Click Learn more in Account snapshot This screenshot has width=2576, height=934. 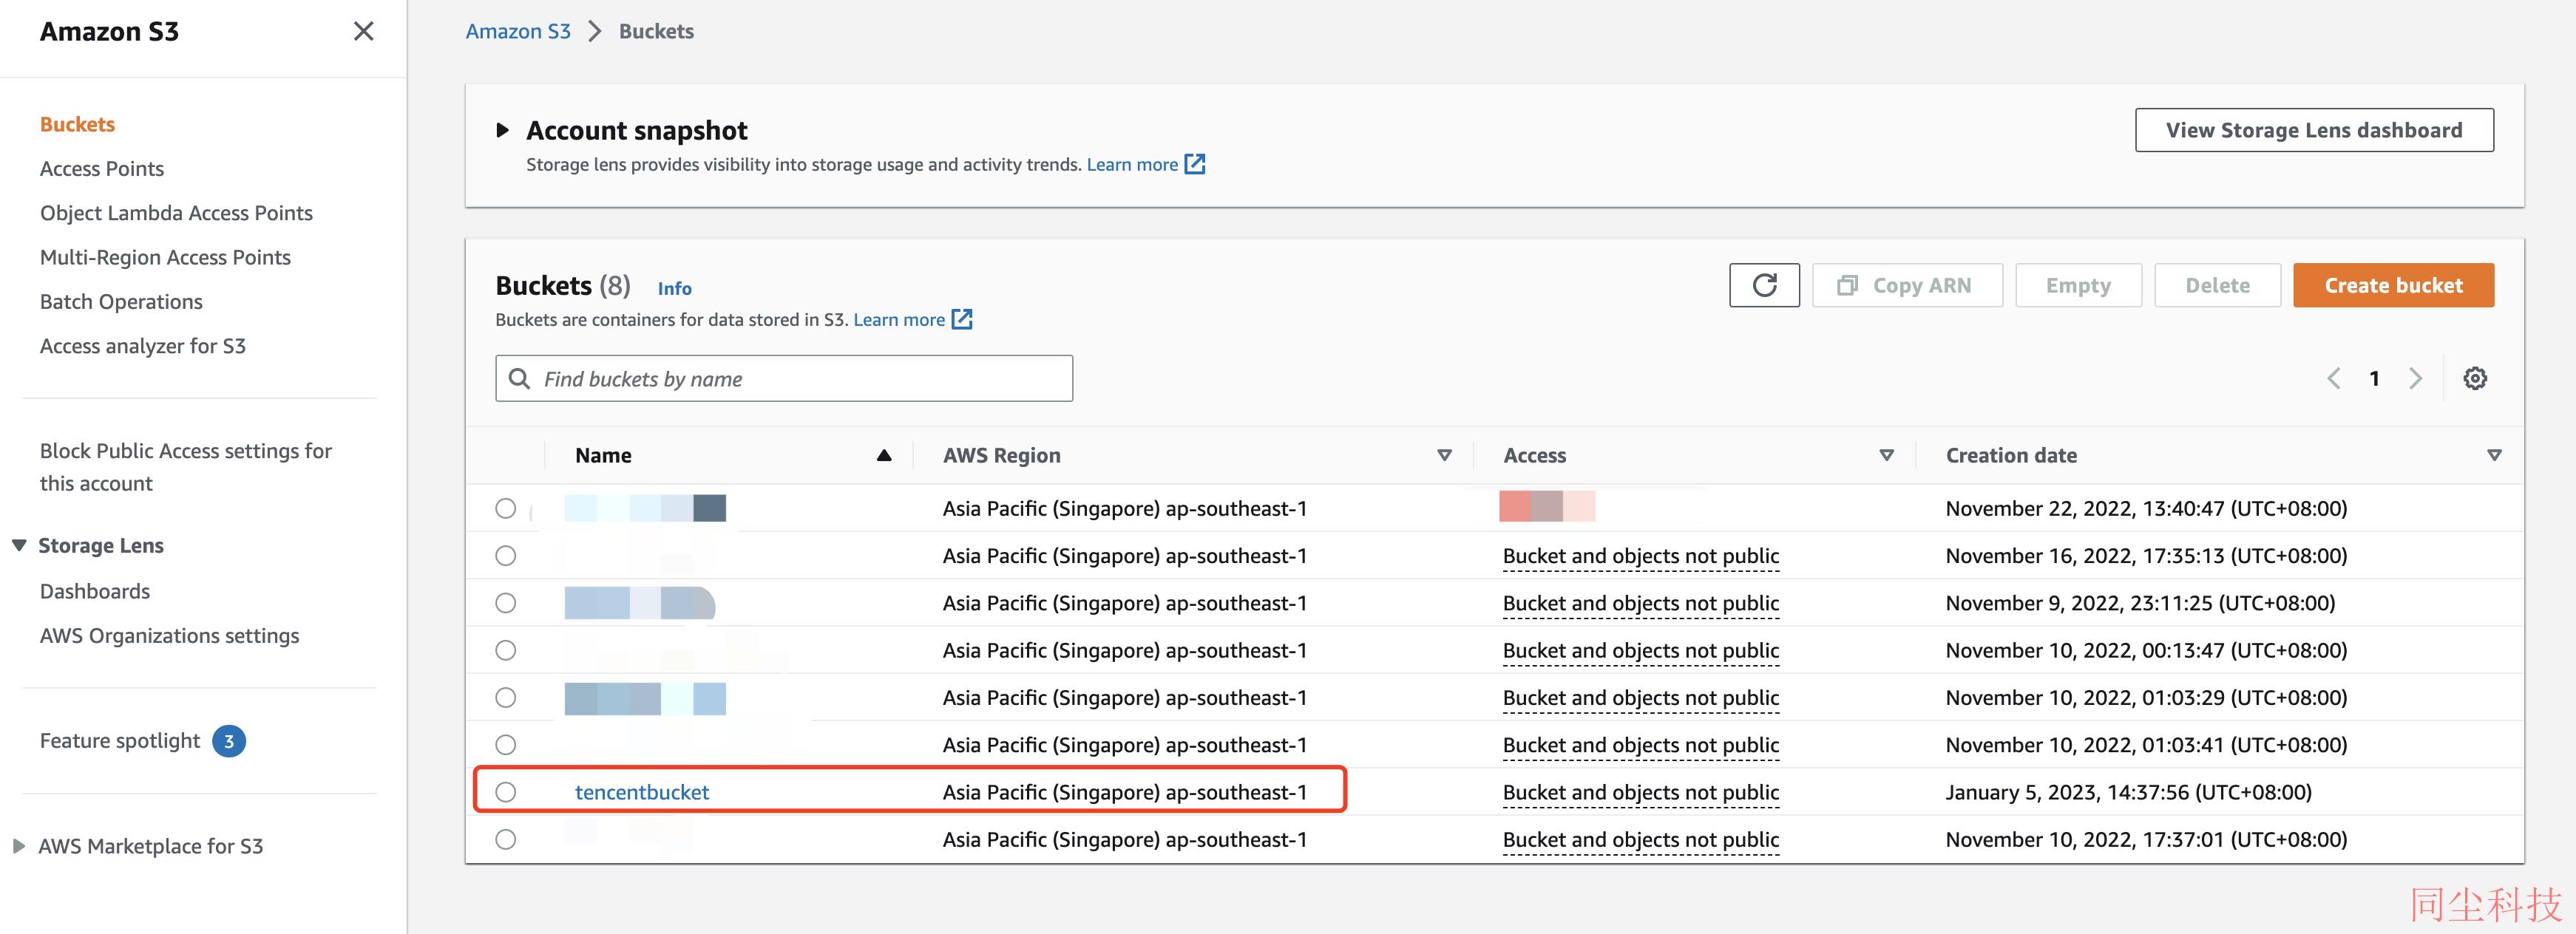[x=1132, y=164]
